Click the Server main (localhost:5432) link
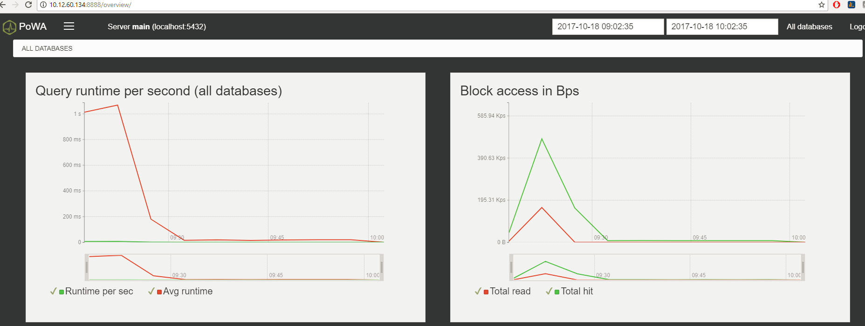This screenshot has height=326, width=865. [157, 27]
